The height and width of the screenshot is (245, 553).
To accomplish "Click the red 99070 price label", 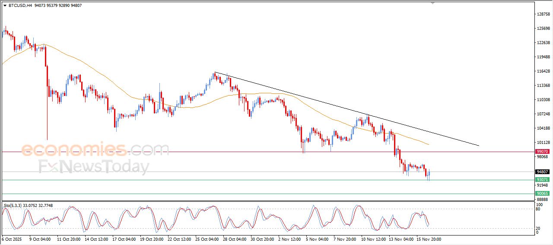I will click(542, 152).
